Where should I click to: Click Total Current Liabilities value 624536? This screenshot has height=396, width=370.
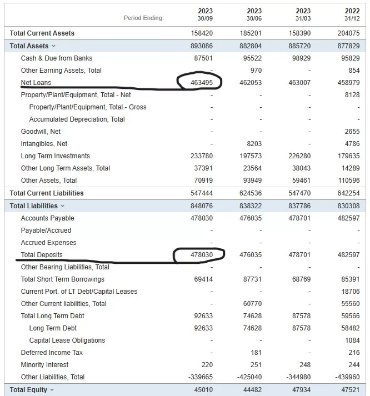(251, 193)
